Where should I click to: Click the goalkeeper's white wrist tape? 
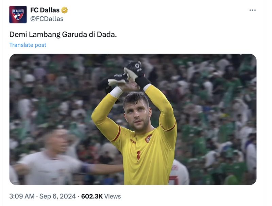(116, 92)
